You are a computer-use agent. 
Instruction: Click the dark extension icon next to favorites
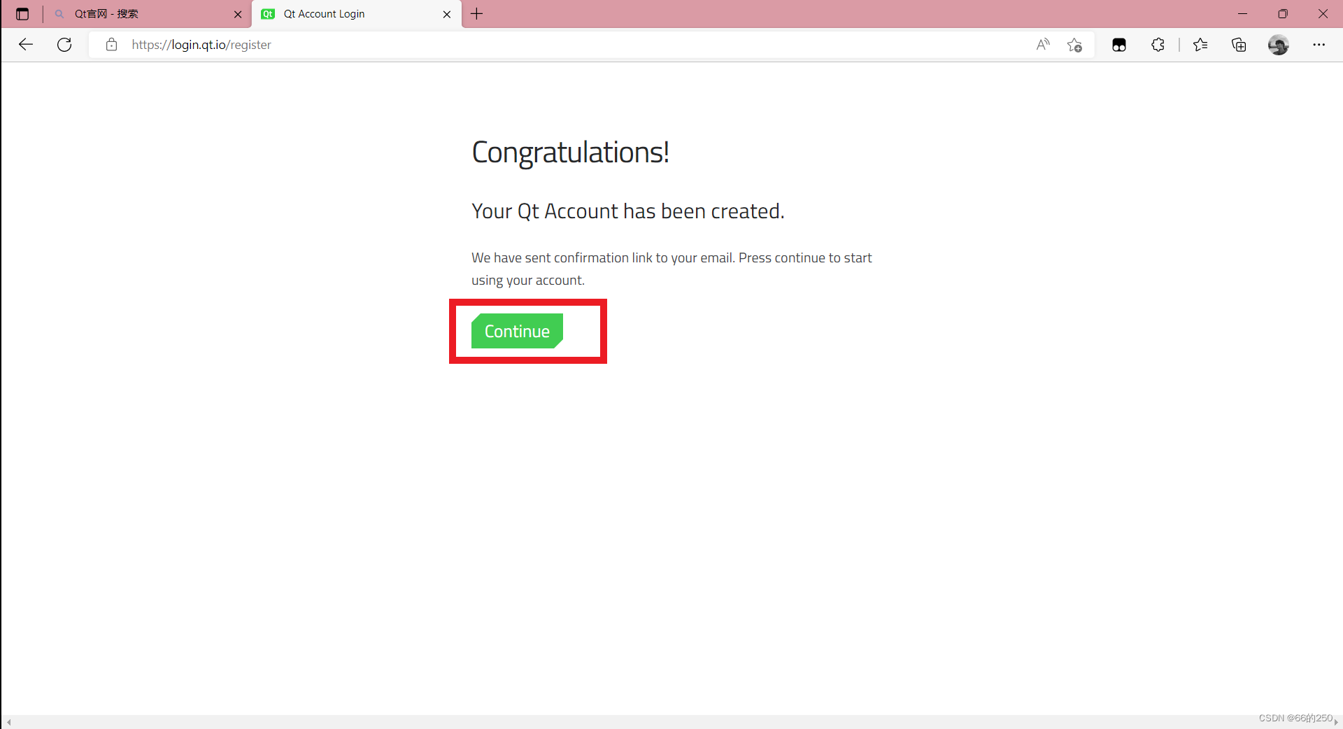pyautogui.click(x=1119, y=45)
